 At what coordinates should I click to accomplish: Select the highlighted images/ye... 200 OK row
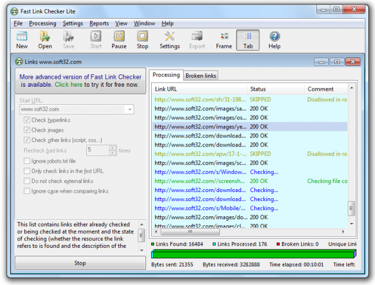click(x=250, y=127)
